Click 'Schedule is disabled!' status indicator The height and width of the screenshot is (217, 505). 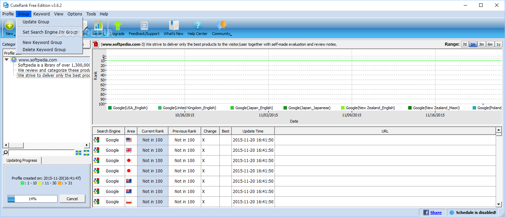[473, 213]
